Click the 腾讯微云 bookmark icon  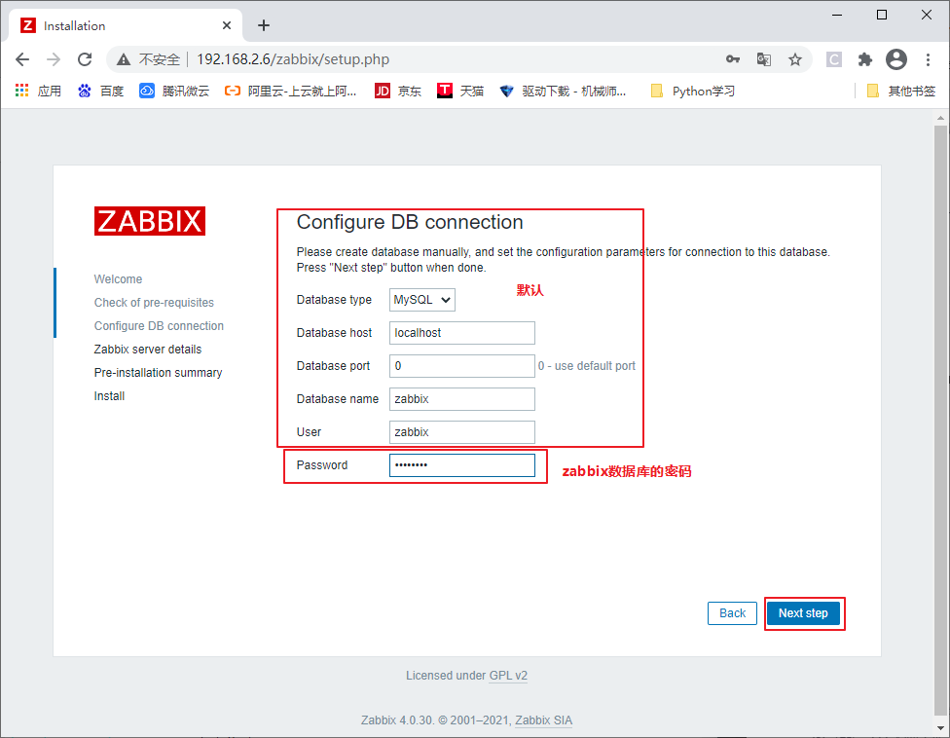tap(148, 91)
